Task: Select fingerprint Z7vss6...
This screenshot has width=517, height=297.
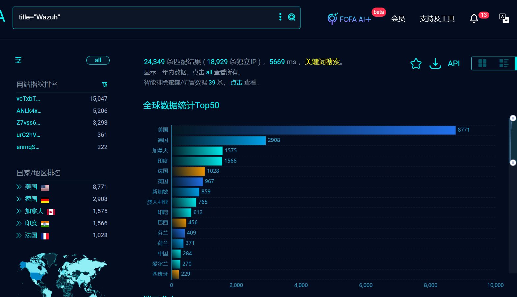Action: click(28, 123)
